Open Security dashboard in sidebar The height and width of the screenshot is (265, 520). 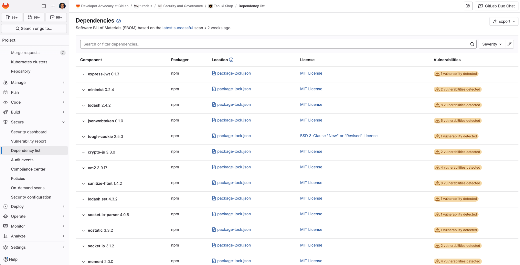[34, 132]
